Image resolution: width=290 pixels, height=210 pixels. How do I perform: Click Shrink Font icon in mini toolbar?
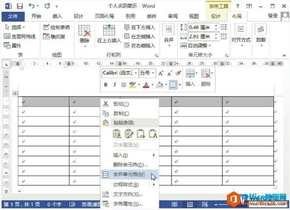pyautogui.click(x=169, y=73)
